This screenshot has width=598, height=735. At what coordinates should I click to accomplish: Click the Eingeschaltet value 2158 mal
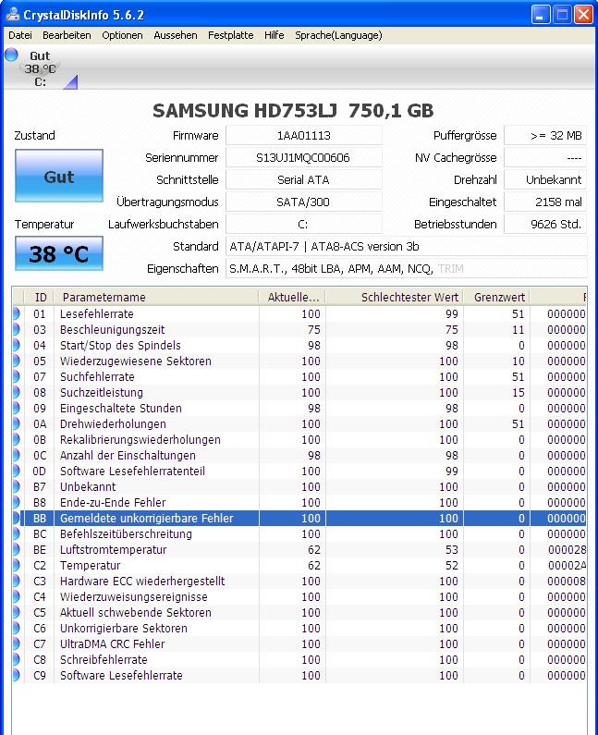[545, 202]
